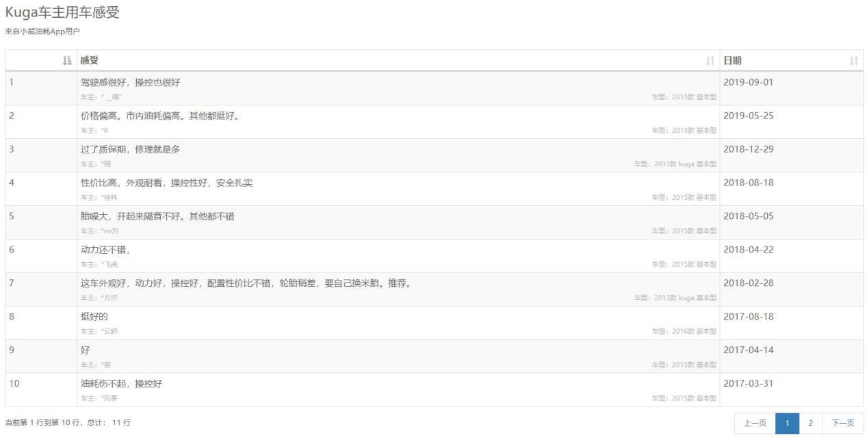The image size is (867, 438).
Task: Click the row count summary 总计: 11 行
Action: click(x=108, y=423)
